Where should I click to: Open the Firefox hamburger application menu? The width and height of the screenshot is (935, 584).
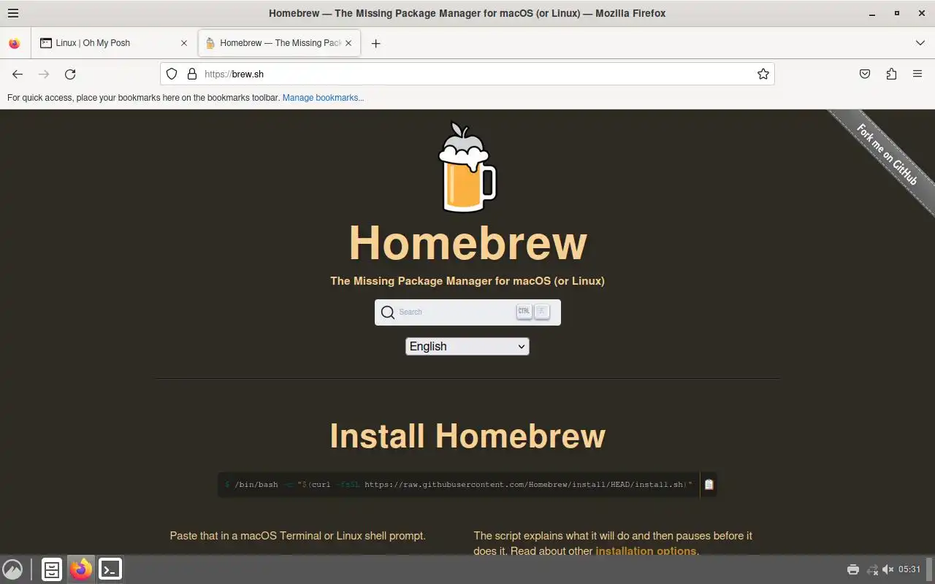point(13,13)
